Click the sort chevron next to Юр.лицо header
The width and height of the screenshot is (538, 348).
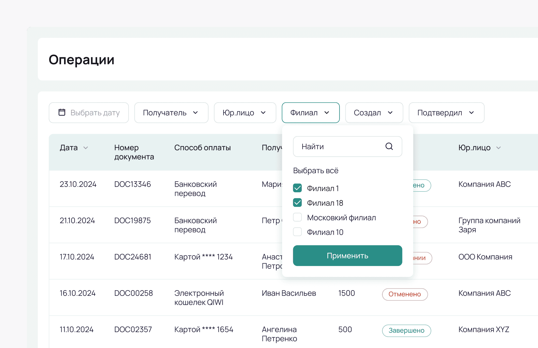[x=498, y=148]
